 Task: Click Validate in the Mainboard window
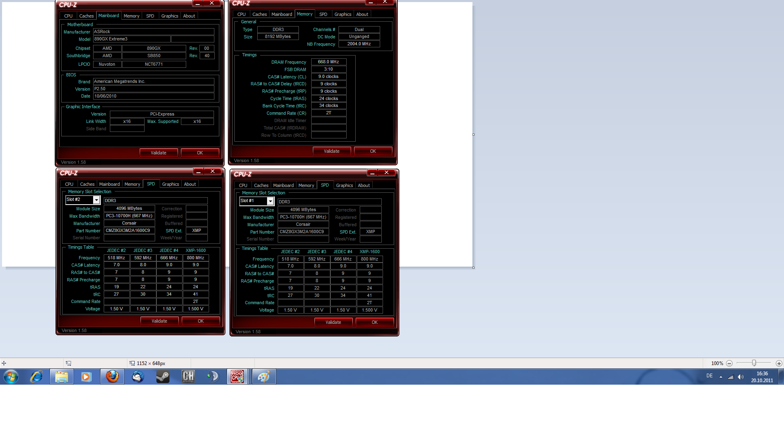(158, 153)
